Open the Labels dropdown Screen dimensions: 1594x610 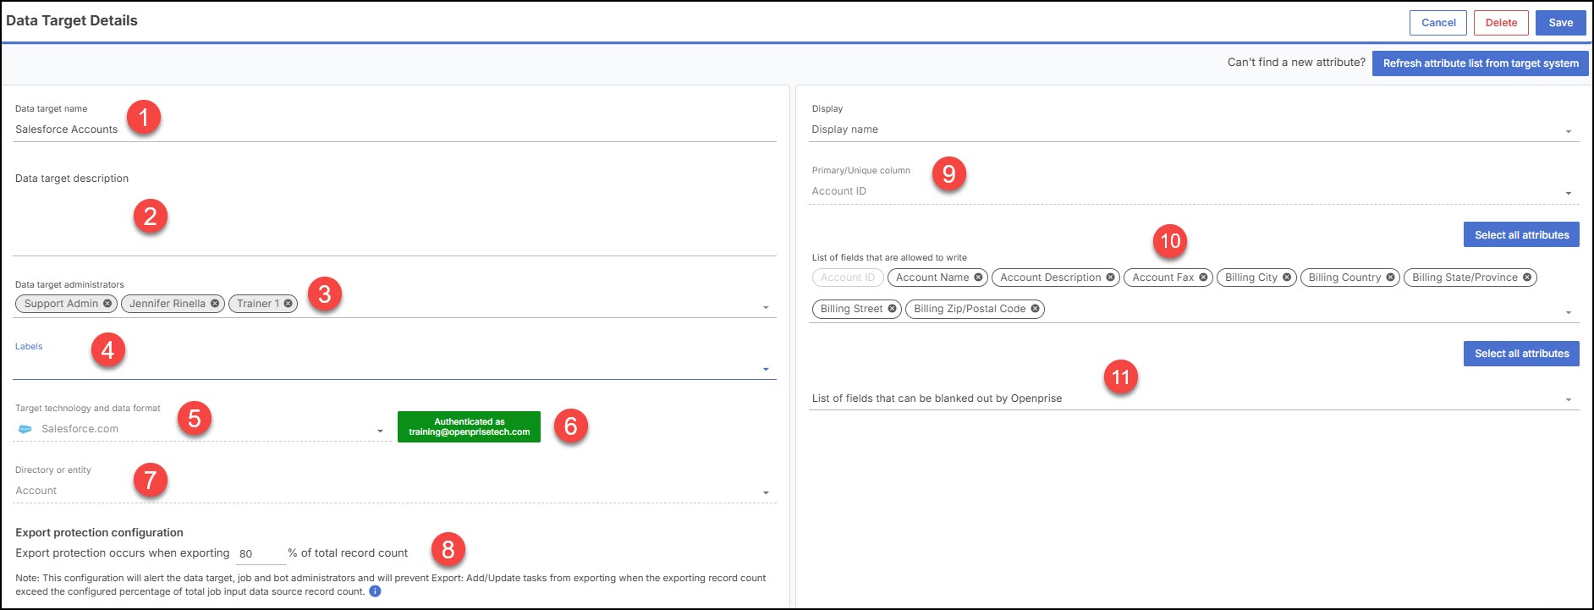pos(766,369)
